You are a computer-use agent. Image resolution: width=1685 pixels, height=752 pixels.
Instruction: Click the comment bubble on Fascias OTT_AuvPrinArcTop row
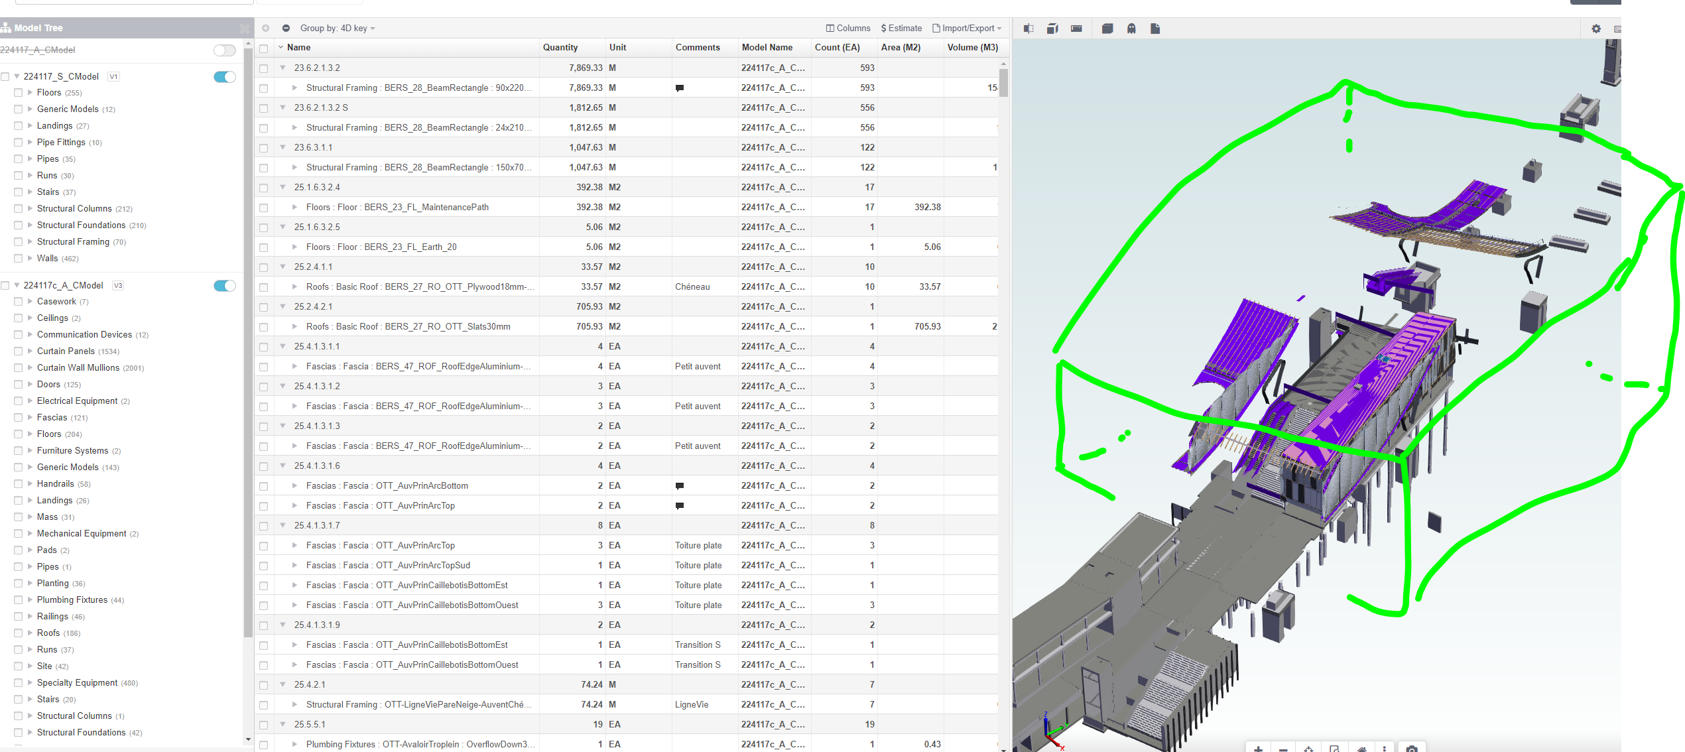[679, 505]
